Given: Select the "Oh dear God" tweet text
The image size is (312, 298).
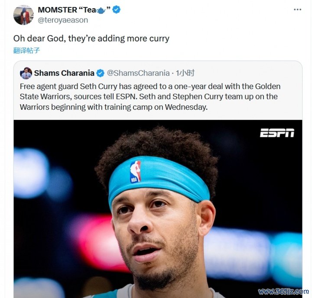Looking at the screenshot, I should coord(91,38).
